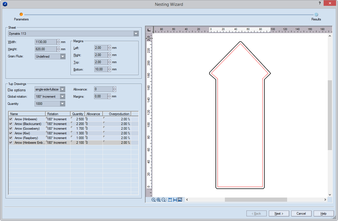Toggle the Arrow (Kiwi) row checkmark

11,133
